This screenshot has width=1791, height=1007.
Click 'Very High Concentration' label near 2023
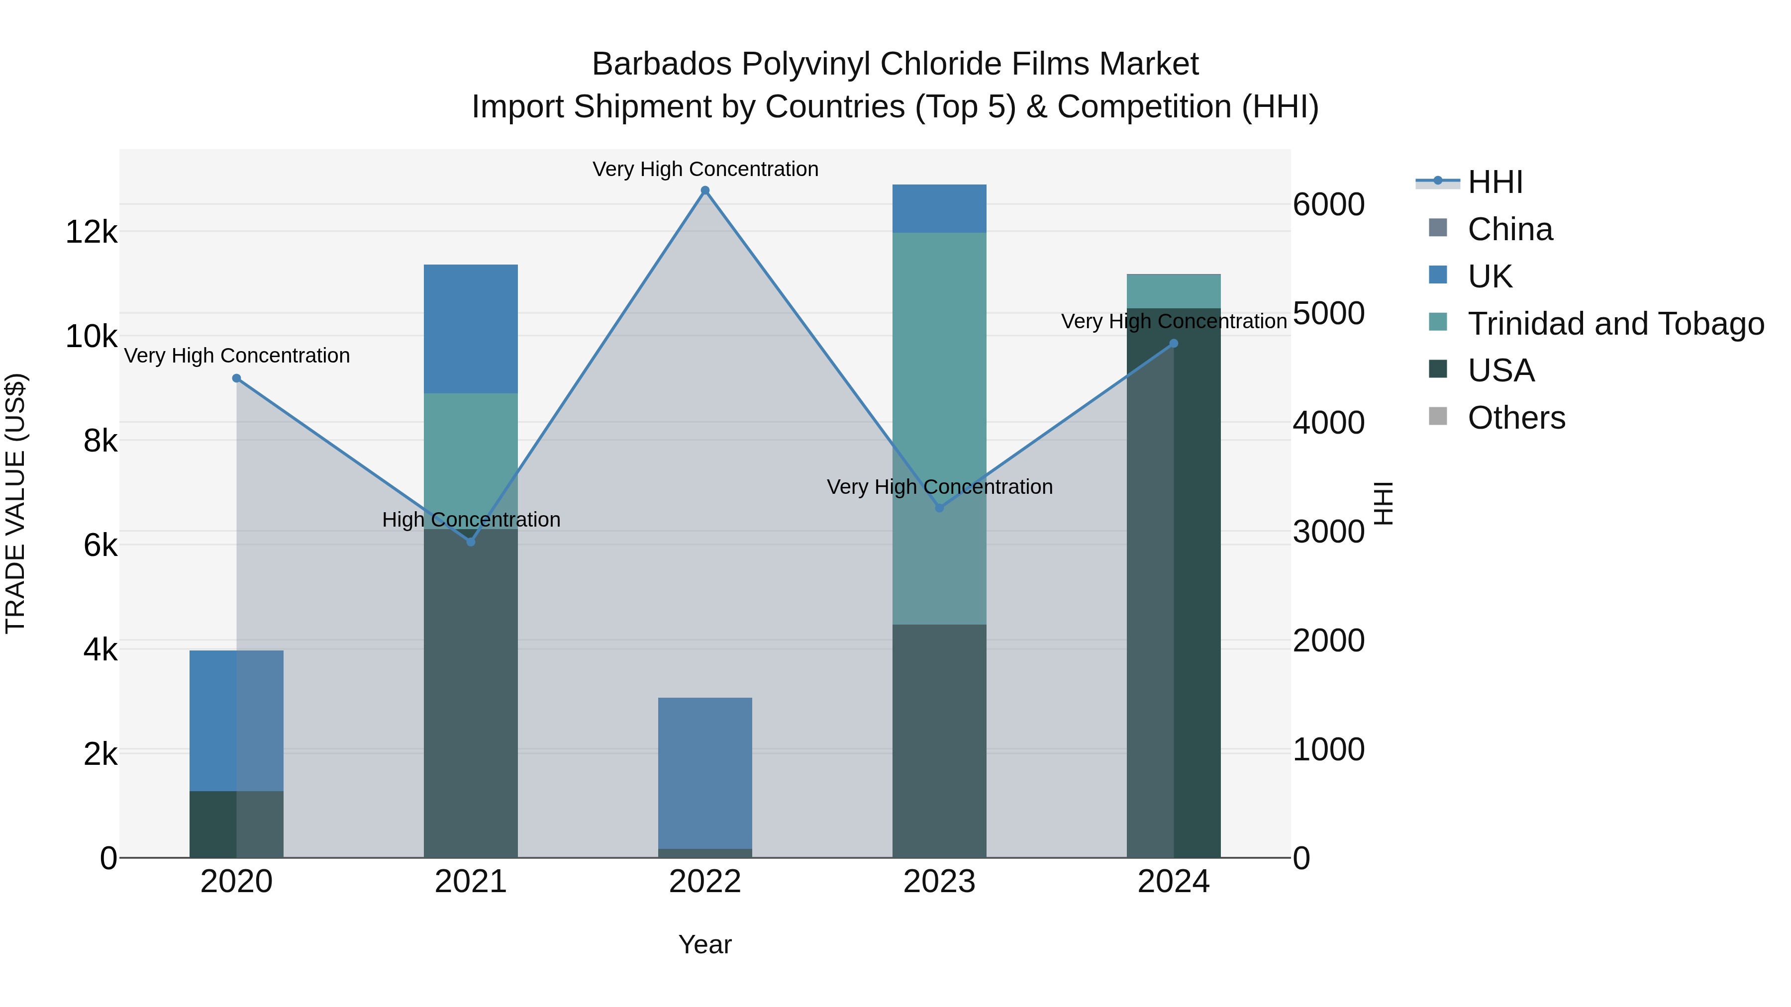pyautogui.click(x=940, y=487)
